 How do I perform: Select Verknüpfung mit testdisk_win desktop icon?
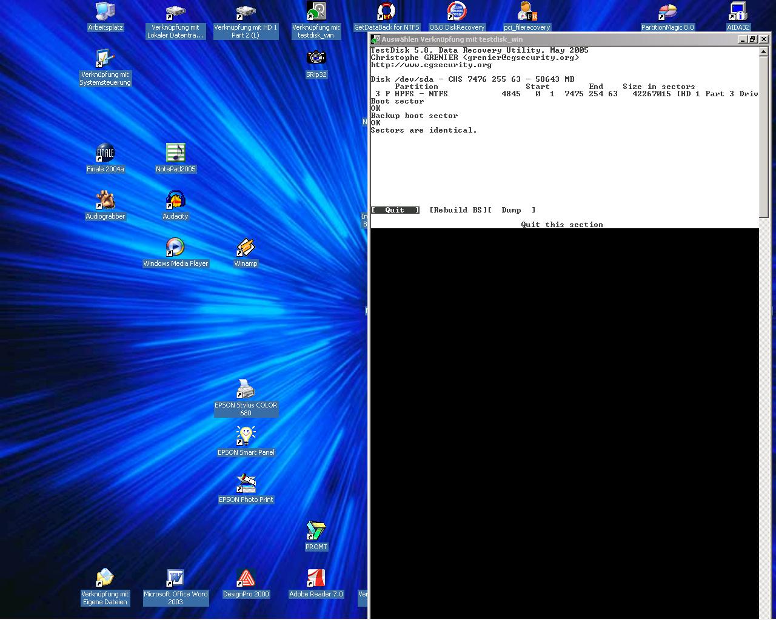[x=316, y=21]
